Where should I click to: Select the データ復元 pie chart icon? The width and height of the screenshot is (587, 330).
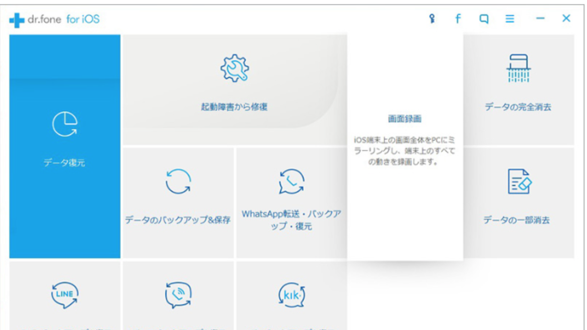[x=65, y=124]
